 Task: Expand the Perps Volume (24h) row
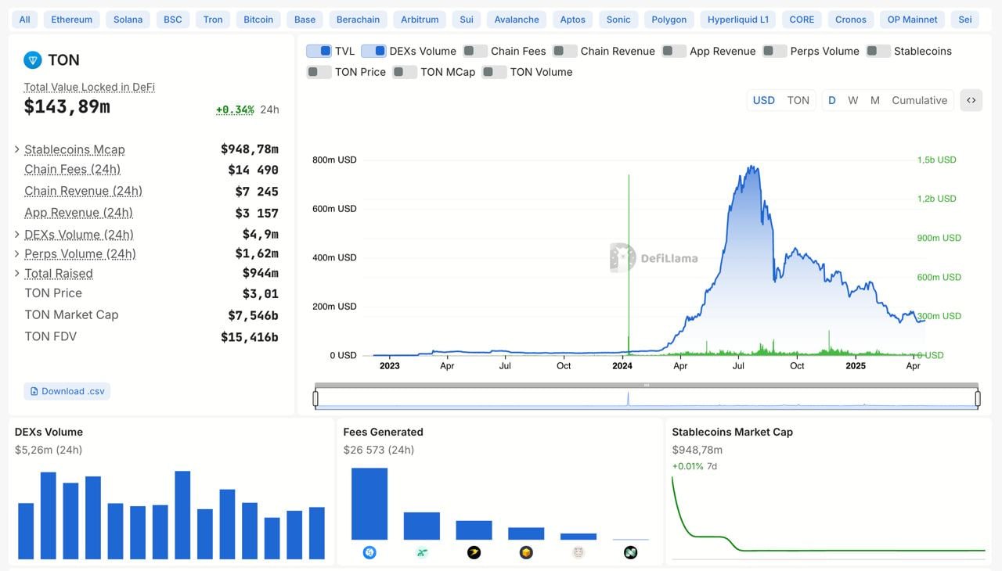tap(17, 253)
